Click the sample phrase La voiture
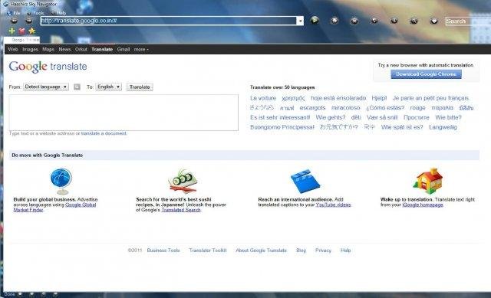This screenshot has width=491, height=298. (x=263, y=98)
